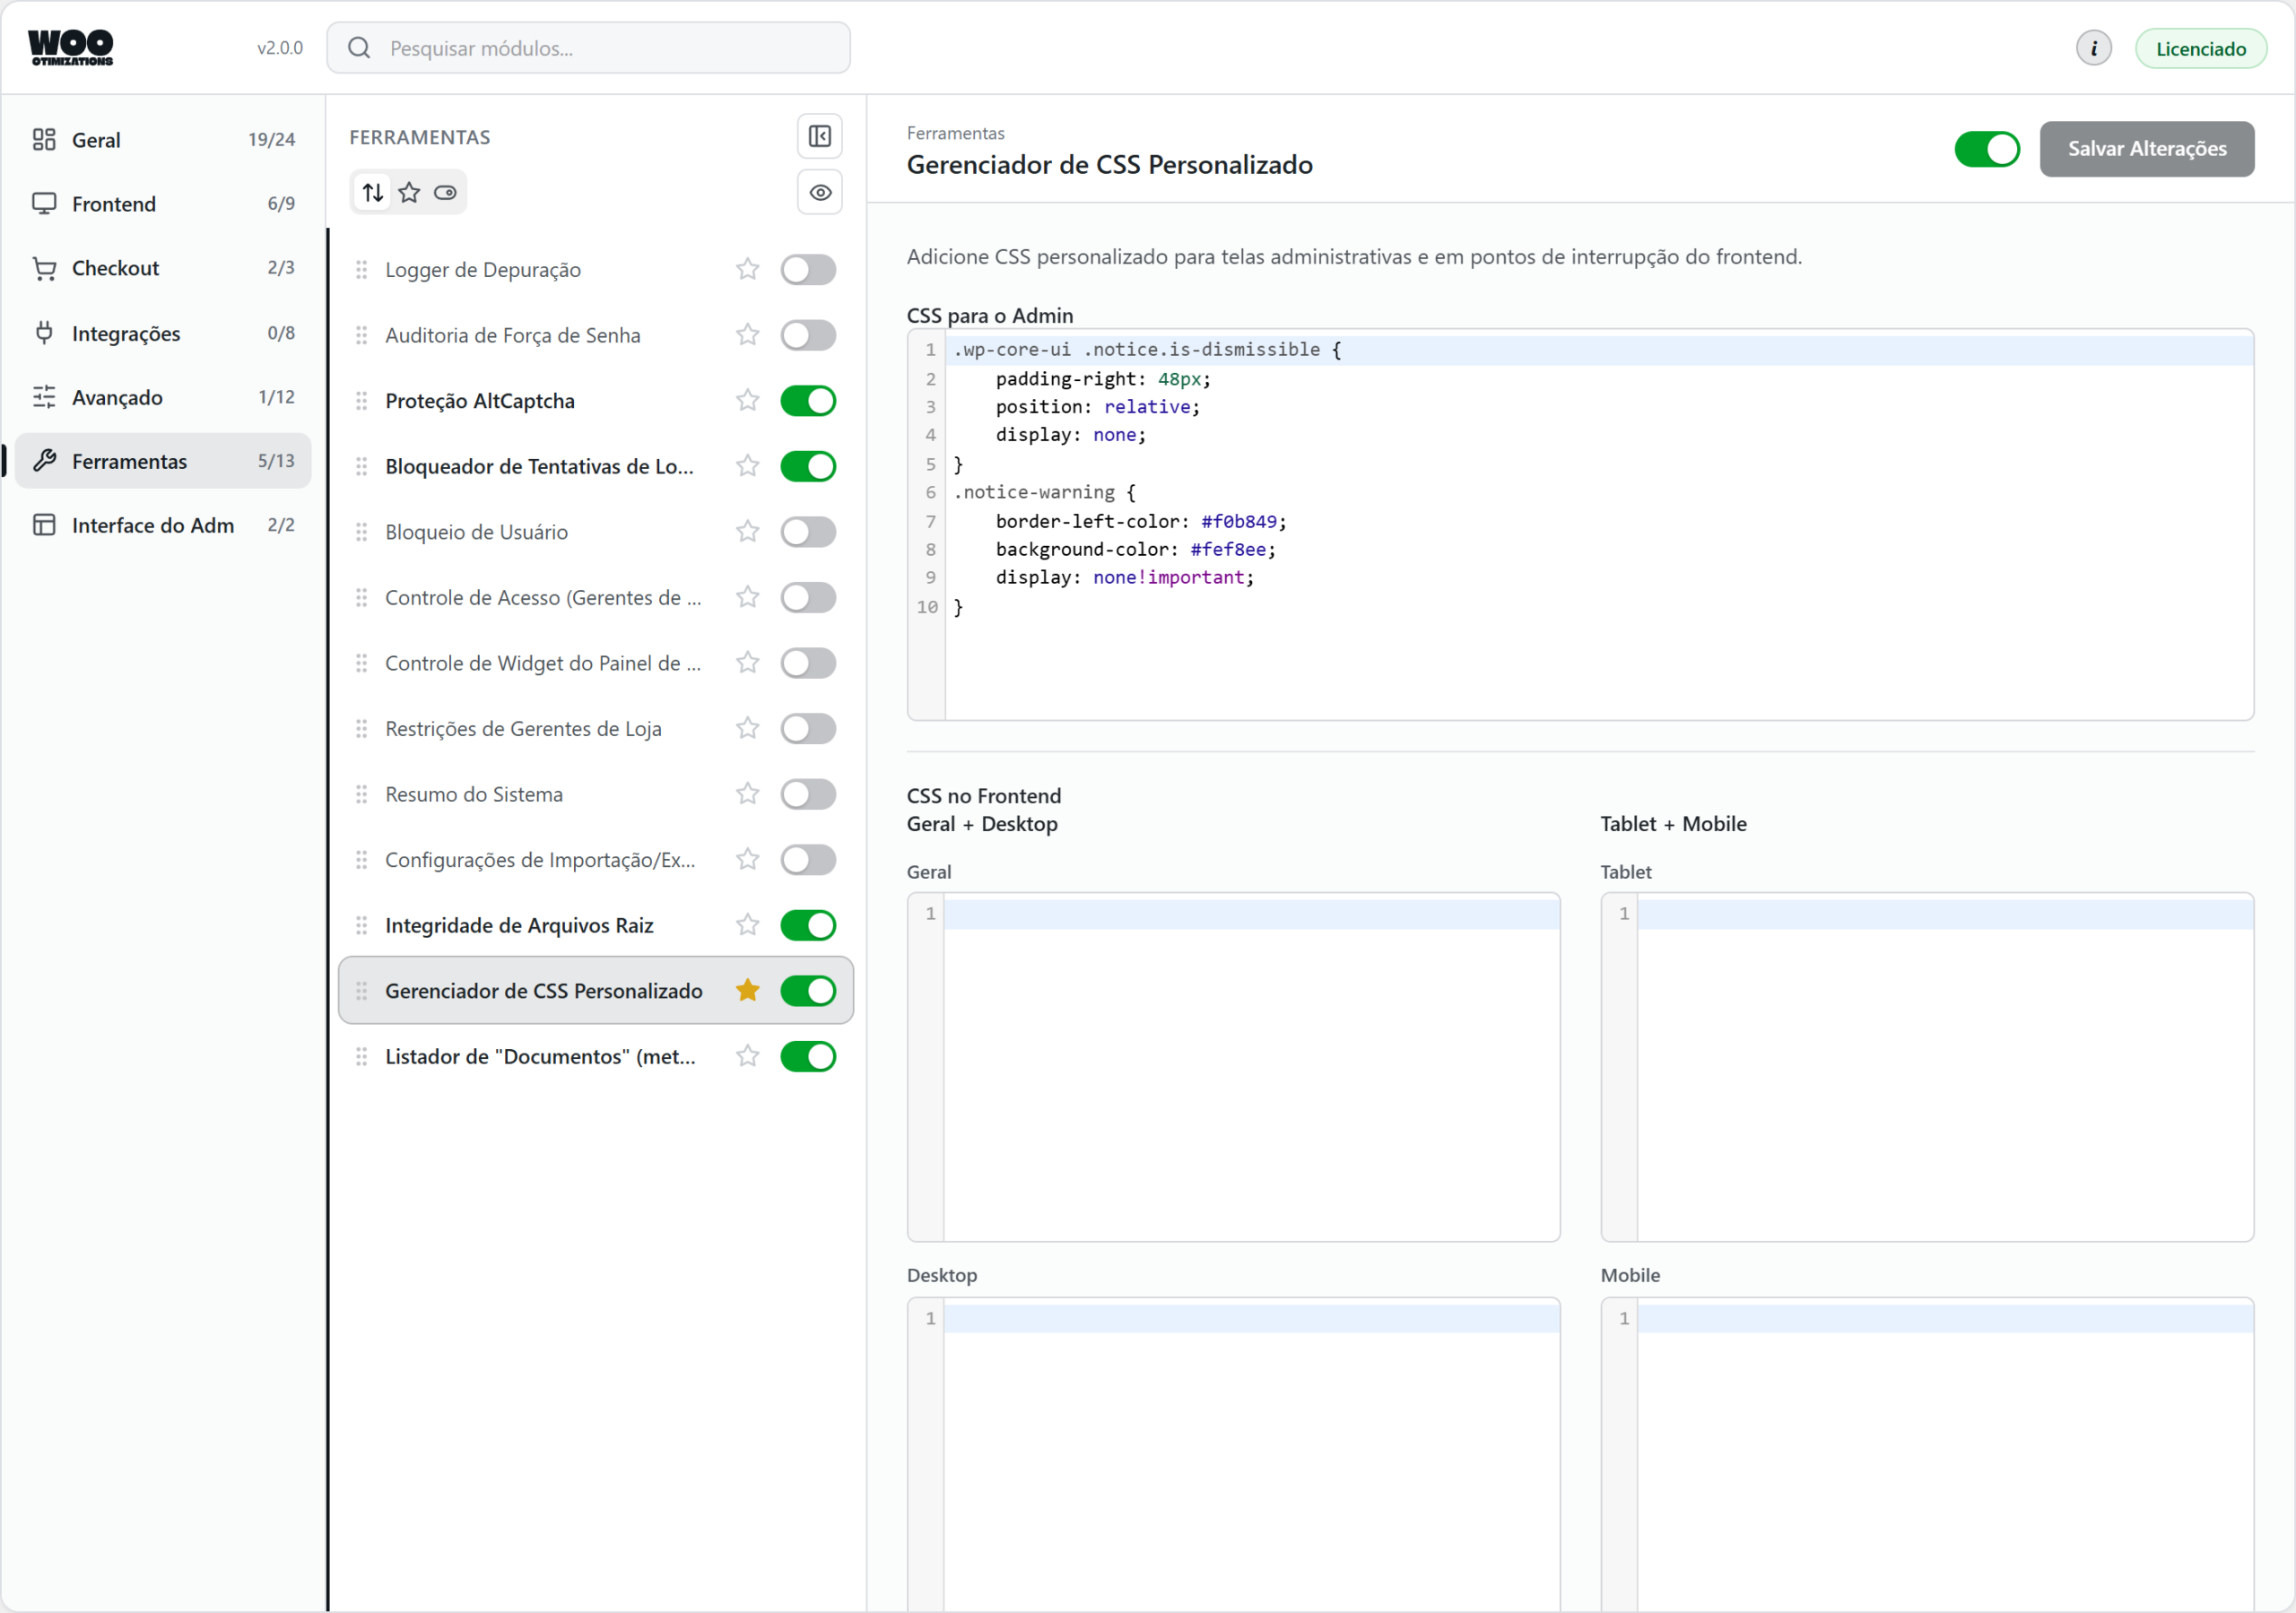Viewport: 2296px width, 1613px height.
Task: Disable the Proteção AltCaptcha toggle
Action: click(808, 401)
